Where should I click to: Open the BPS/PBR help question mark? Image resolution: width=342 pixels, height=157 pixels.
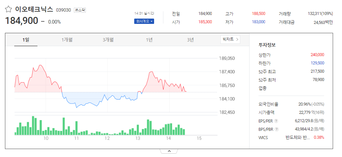click(277, 129)
